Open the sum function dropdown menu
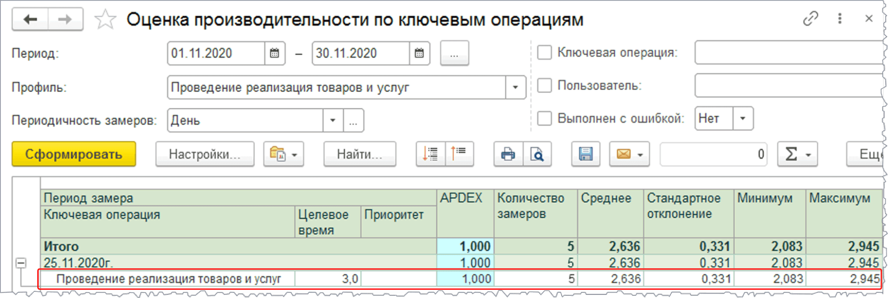The height and width of the screenshot is (298, 888). pyautogui.click(x=797, y=154)
